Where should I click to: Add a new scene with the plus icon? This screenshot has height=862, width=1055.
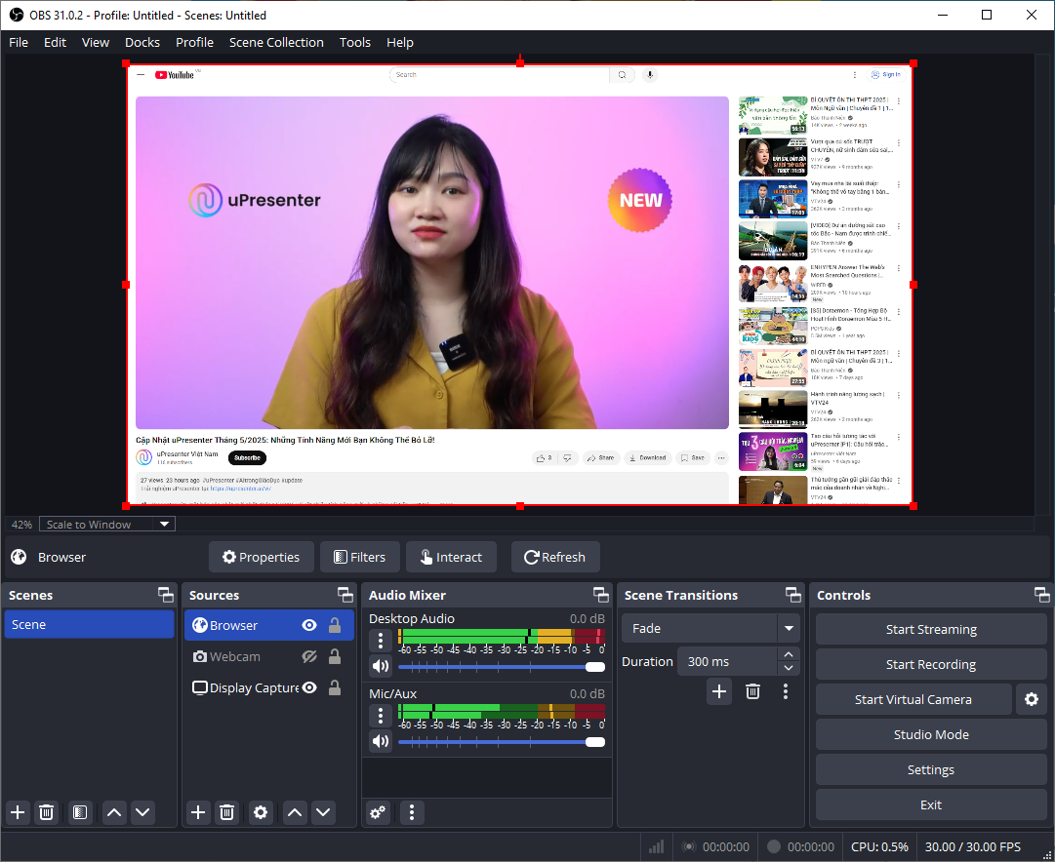pos(17,812)
